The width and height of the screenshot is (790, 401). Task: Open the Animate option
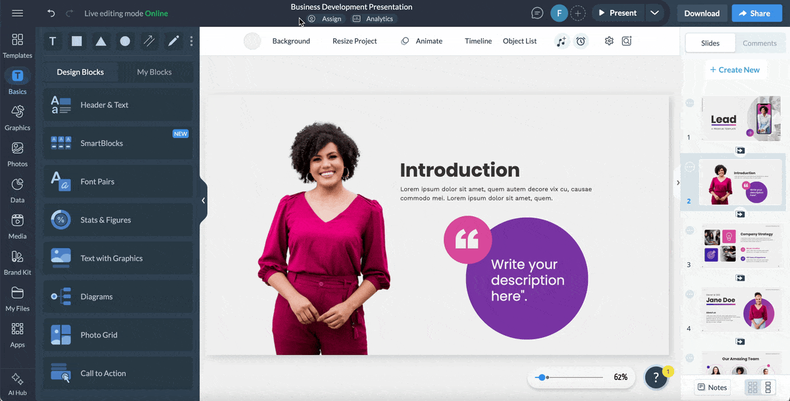coord(422,41)
